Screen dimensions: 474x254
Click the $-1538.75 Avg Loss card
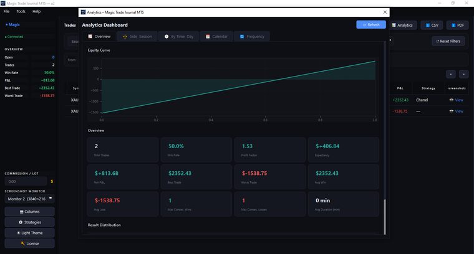pos(123,204)
